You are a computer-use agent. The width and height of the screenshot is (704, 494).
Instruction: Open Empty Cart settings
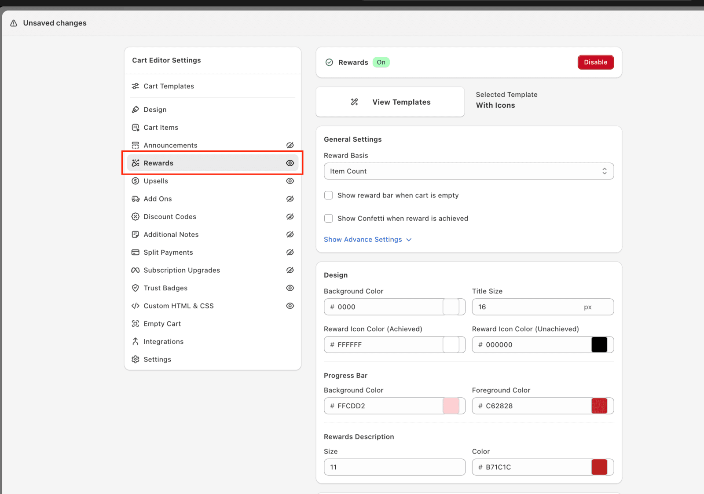pyautogui.click(x=213, y=324)
